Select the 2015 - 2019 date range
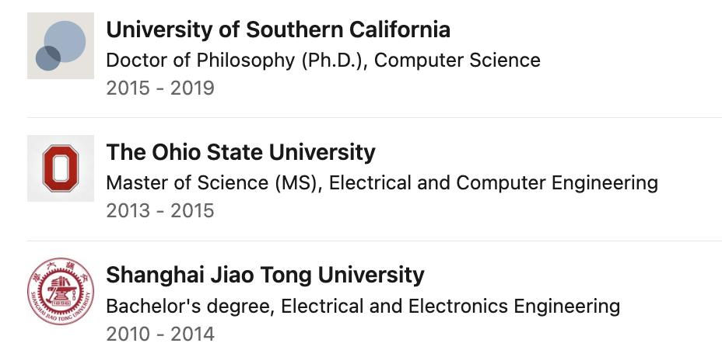 pos(160,88)
